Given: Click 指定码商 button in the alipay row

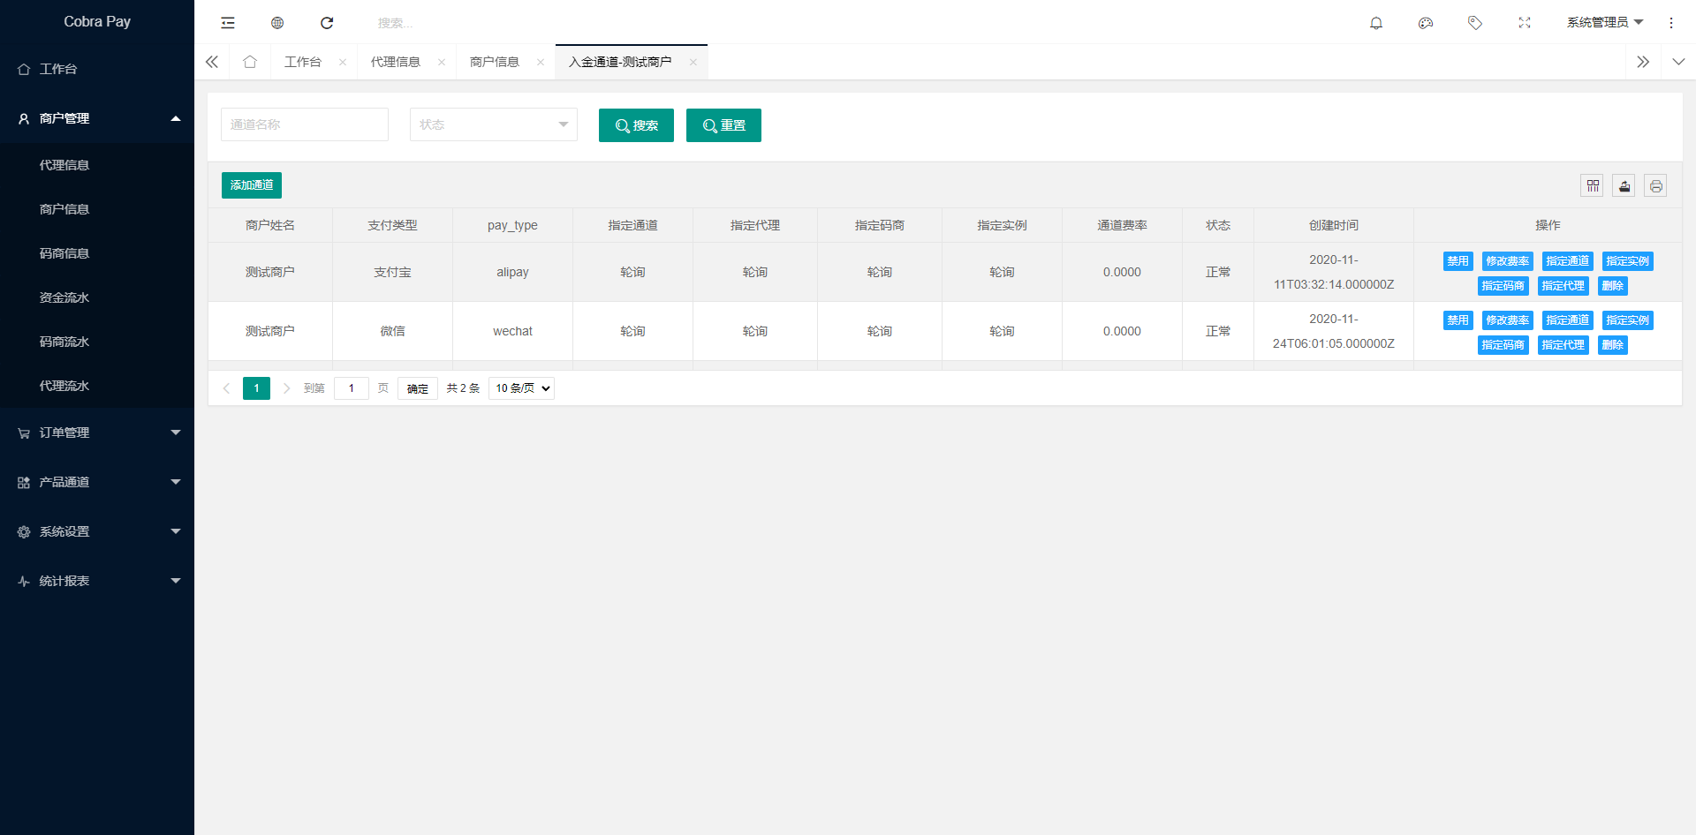Looking at the screenshot, I should [1503, 286].
